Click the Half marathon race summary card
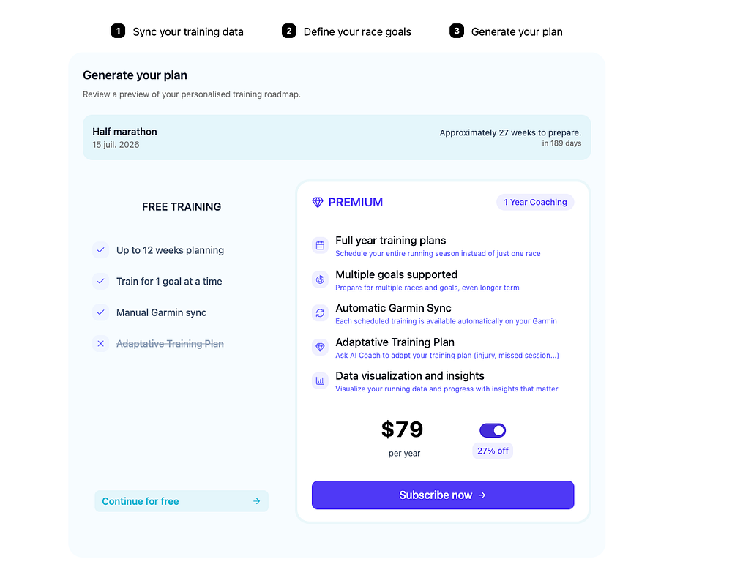Screen dimensions: 732x578 336,138
